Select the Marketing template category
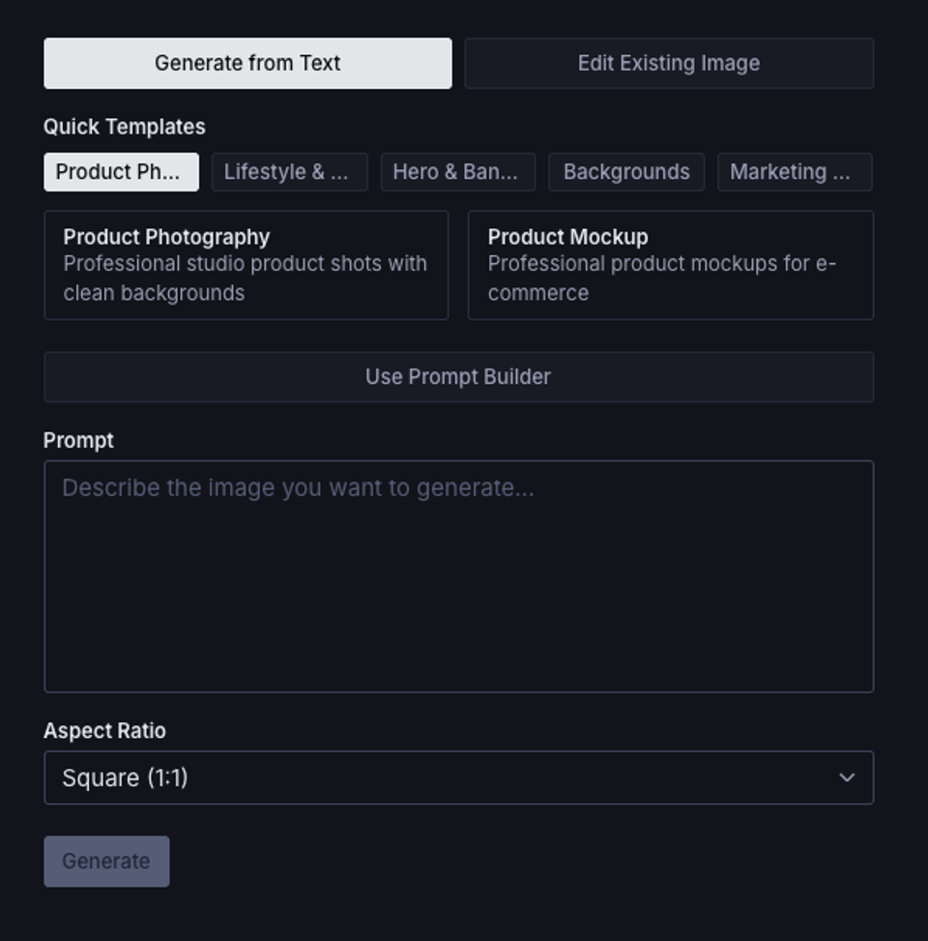 click(794, 172)
